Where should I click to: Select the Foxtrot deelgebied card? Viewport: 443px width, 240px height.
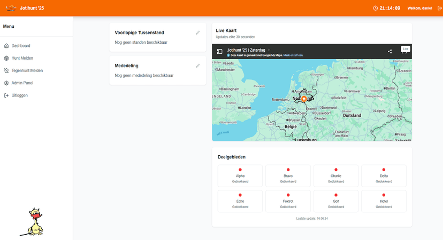[288, 201]
